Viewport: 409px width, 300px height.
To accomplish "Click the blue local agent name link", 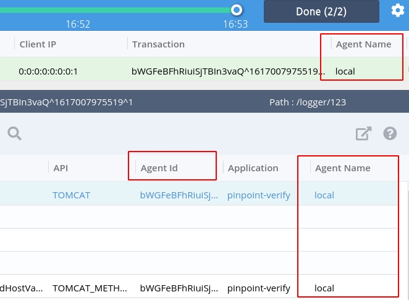I will (x=324, y=195).
